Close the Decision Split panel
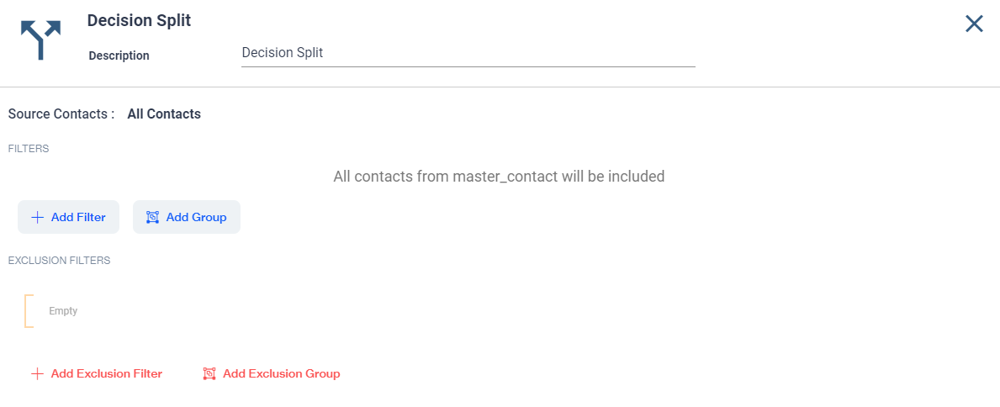Screen dimensions: 1000x407 pos(974,24)
